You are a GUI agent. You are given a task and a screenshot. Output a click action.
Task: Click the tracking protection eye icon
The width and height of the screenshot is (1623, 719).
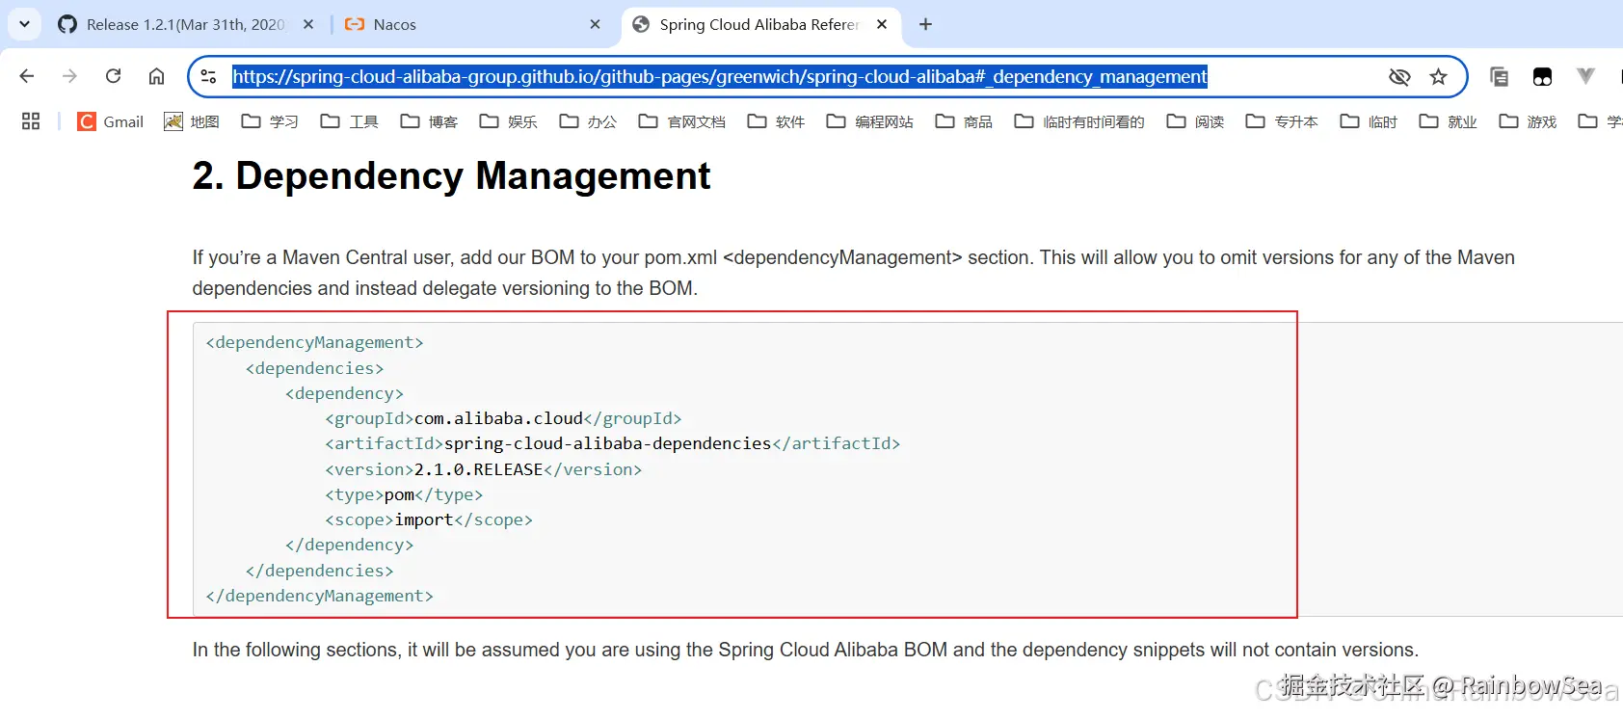tap(1399, 77)
